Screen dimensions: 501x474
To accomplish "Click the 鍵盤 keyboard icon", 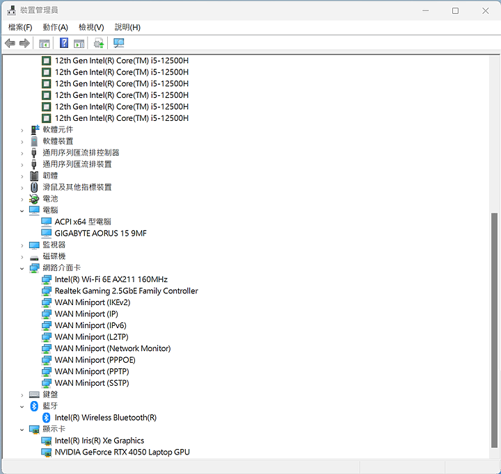I will 34,395.
